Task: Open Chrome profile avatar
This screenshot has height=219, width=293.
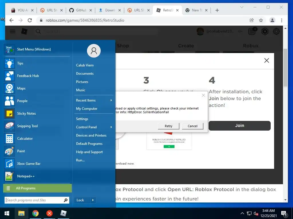Action: coord(272,20)
